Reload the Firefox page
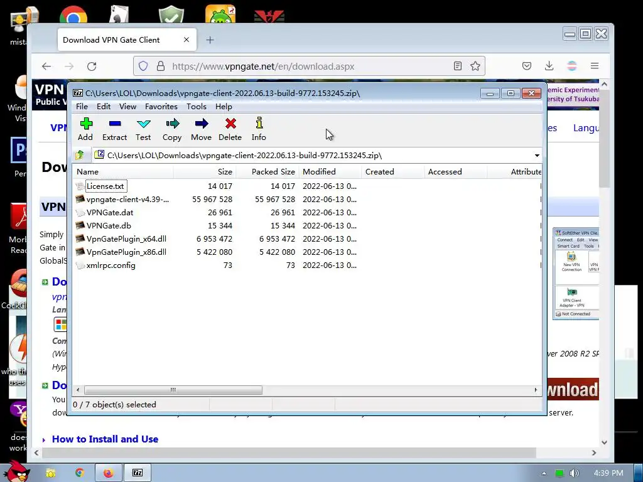The width and height of the screenshot is (643, 482). click(x=92, y=66)
